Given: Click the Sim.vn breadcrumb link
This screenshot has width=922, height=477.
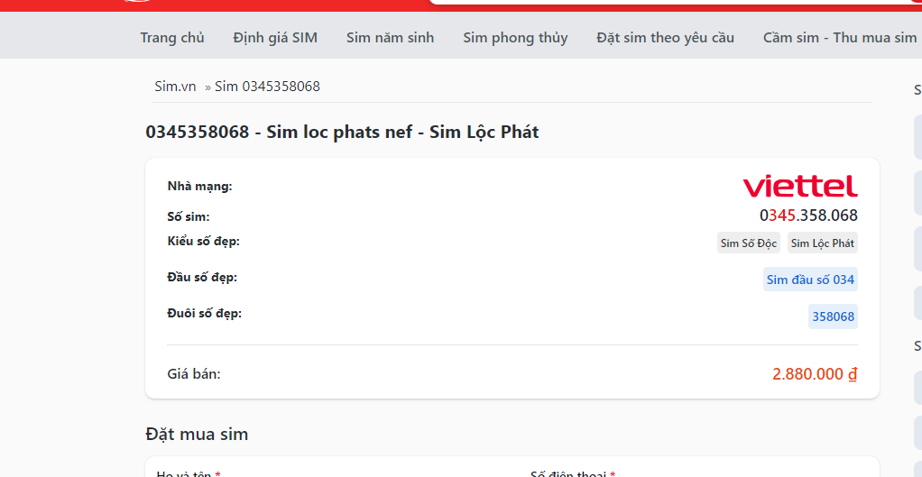Looking at the screenshot, I should coord(175,87).
